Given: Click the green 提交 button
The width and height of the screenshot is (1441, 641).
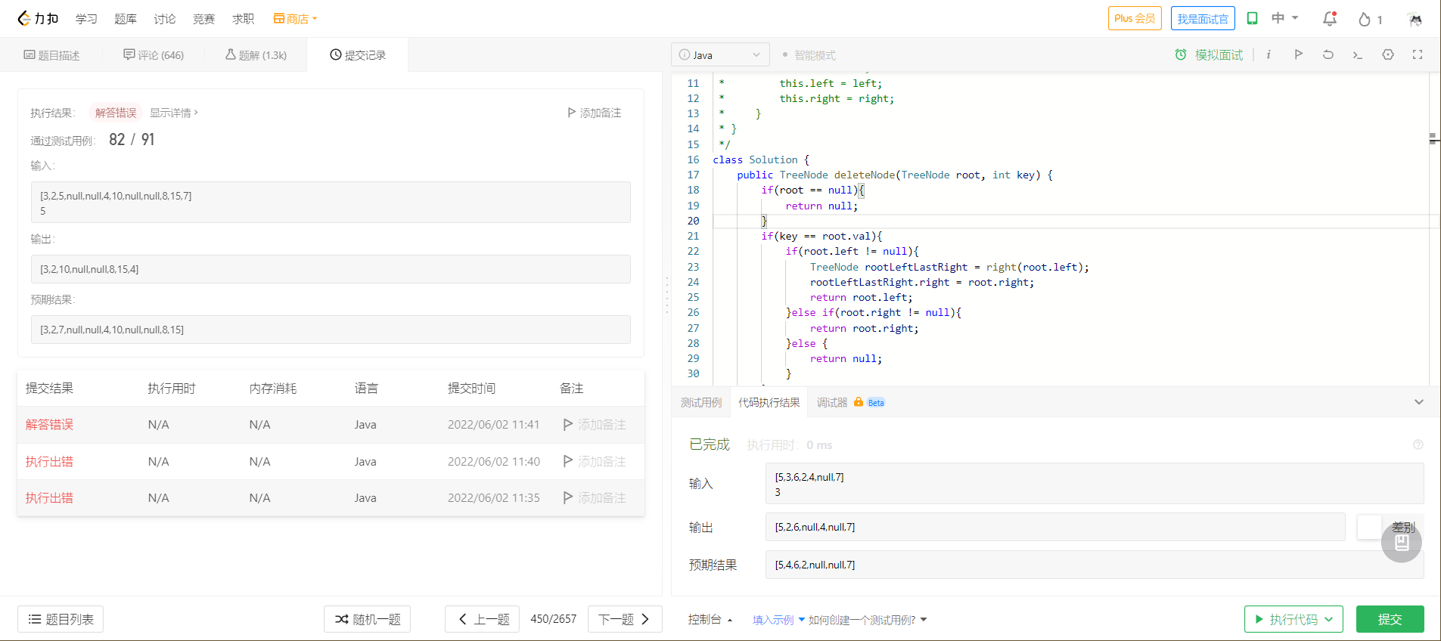Looking at the screenshot, I should point(1390,619).
